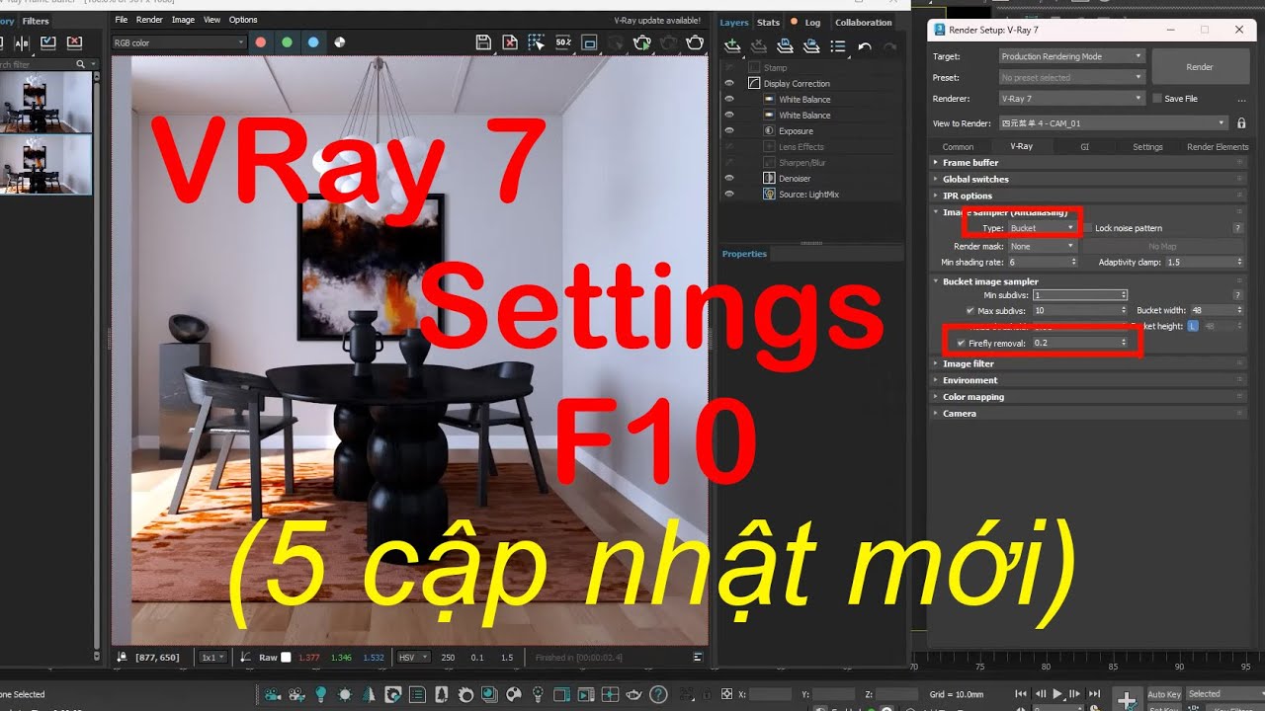This screenshot has height=711, width=1265.
Task: Open the Target dropdown Production Rendering Mode
Action: click(1071, 56)
